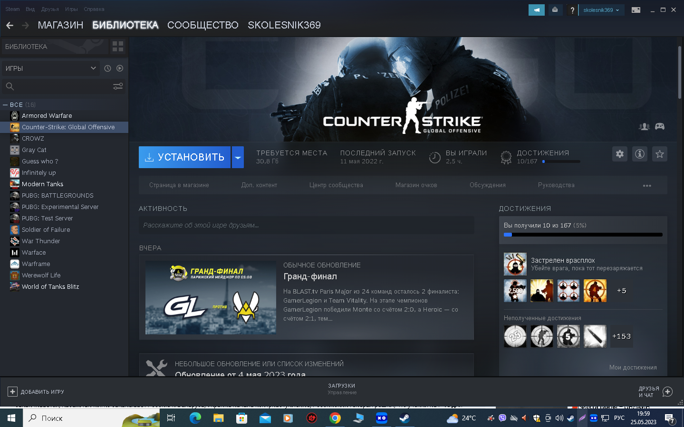Open skolesnik369 account dropdown
Screen dimensions: 684x427
pyautogui.click(x=601, y=9)
